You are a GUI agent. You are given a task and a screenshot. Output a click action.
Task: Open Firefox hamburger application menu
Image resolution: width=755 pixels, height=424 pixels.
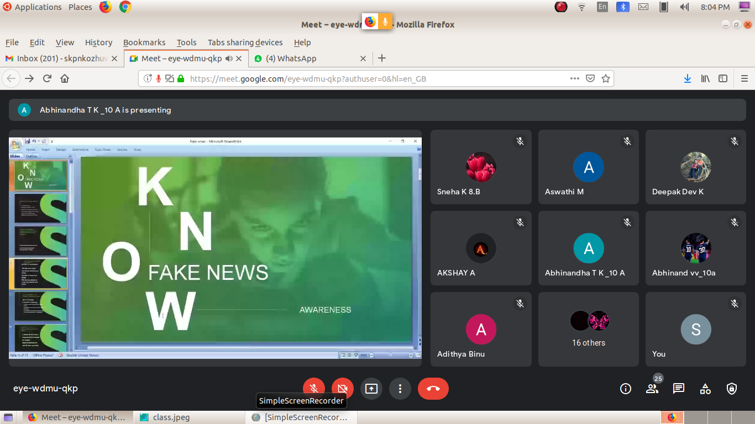[744, 78]
